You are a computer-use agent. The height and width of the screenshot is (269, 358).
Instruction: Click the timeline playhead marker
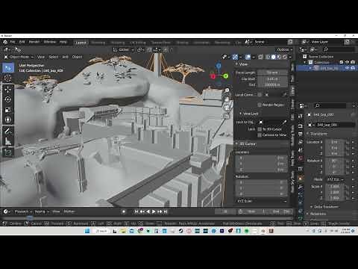point(30,218)
